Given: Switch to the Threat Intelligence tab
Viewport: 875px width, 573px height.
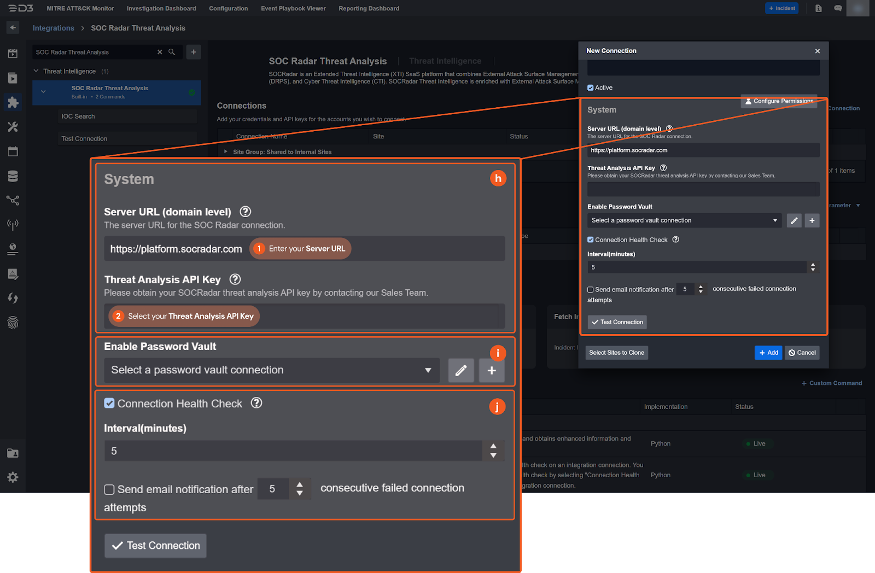Looking at the screenshot, I should [x=445, y=61].
